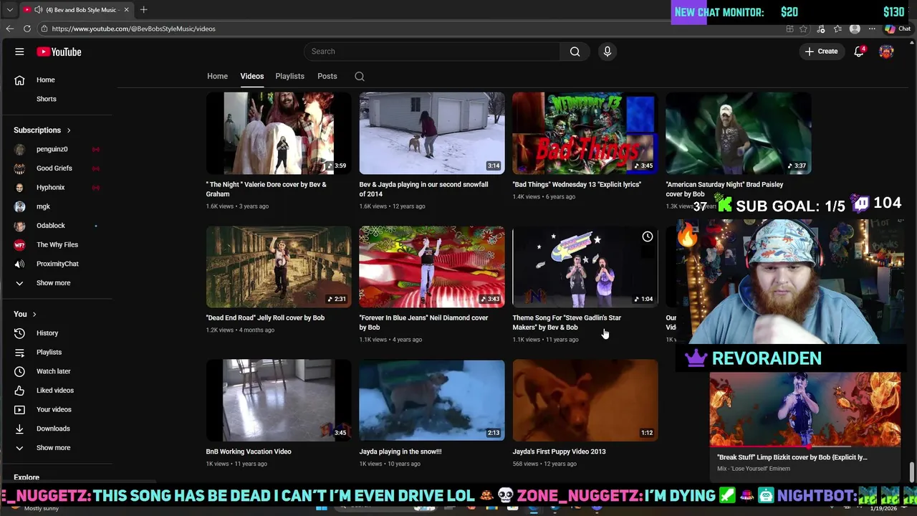Switch to the channel Playlists tab
Image resolution: width=917 pixels, height=516 pixels.
point(289,76)
